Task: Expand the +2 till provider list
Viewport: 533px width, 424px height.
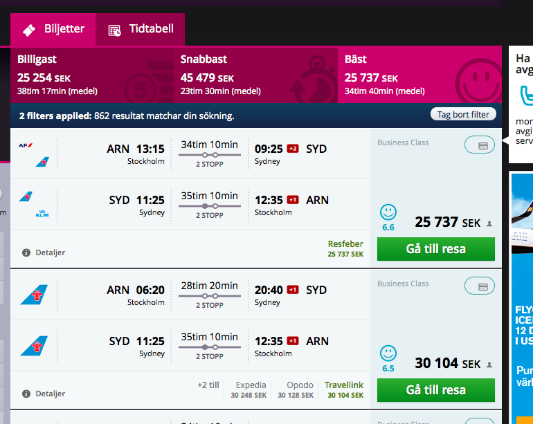Action: [x=208, y=385]
